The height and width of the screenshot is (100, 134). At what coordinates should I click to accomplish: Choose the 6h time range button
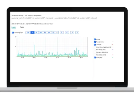(36, 33)
